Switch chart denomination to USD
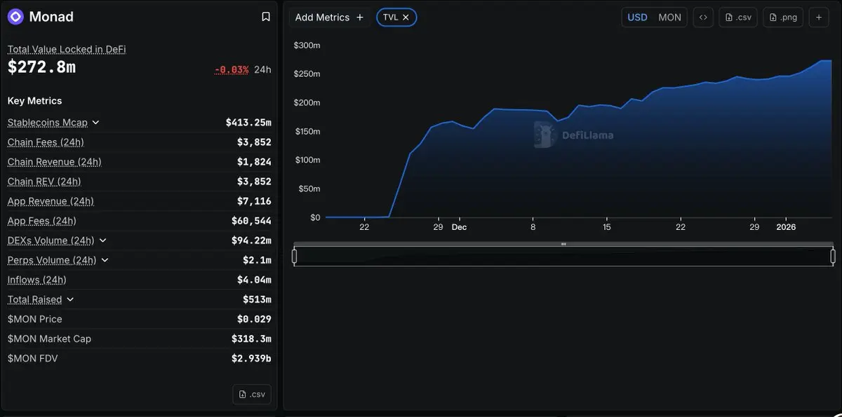The width and height of the screenshot is (842, 417). tap(637, 18)
